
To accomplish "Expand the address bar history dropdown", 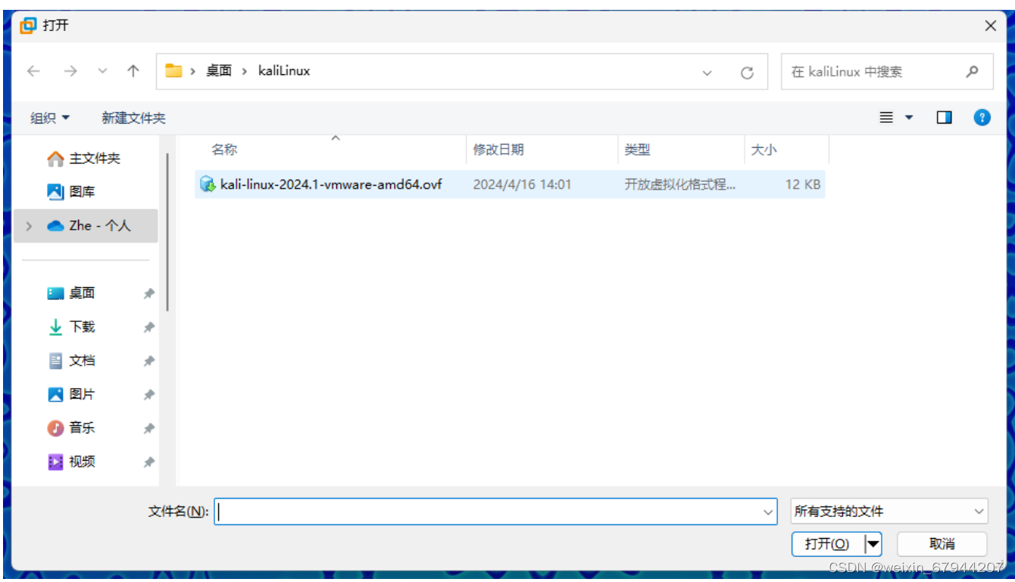I will click(707, 73).
